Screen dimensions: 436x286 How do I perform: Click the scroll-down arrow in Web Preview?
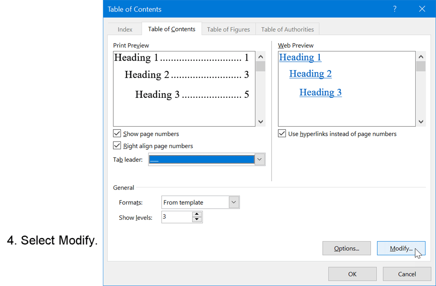421,122
